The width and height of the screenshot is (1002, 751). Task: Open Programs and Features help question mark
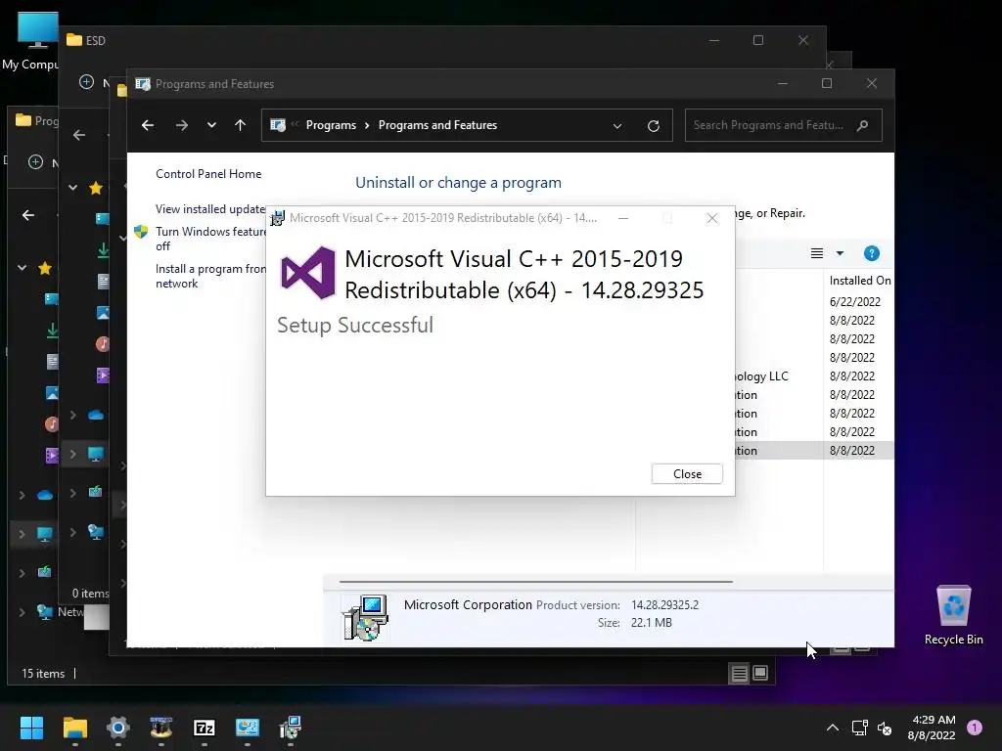872,253
